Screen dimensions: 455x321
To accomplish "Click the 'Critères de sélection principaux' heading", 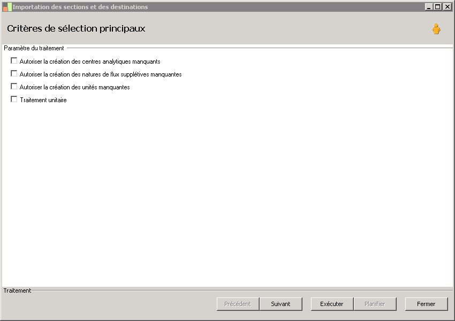I will pos(76,28).
